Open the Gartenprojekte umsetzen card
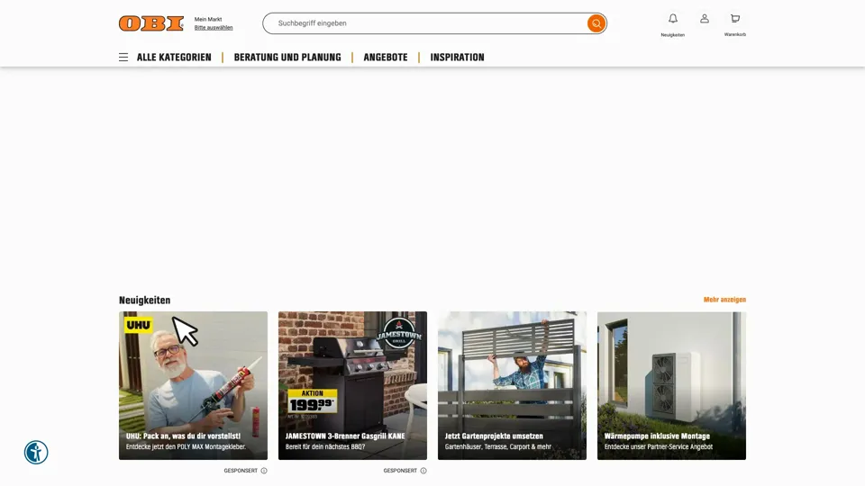865x486 pixels. point(512,386)
